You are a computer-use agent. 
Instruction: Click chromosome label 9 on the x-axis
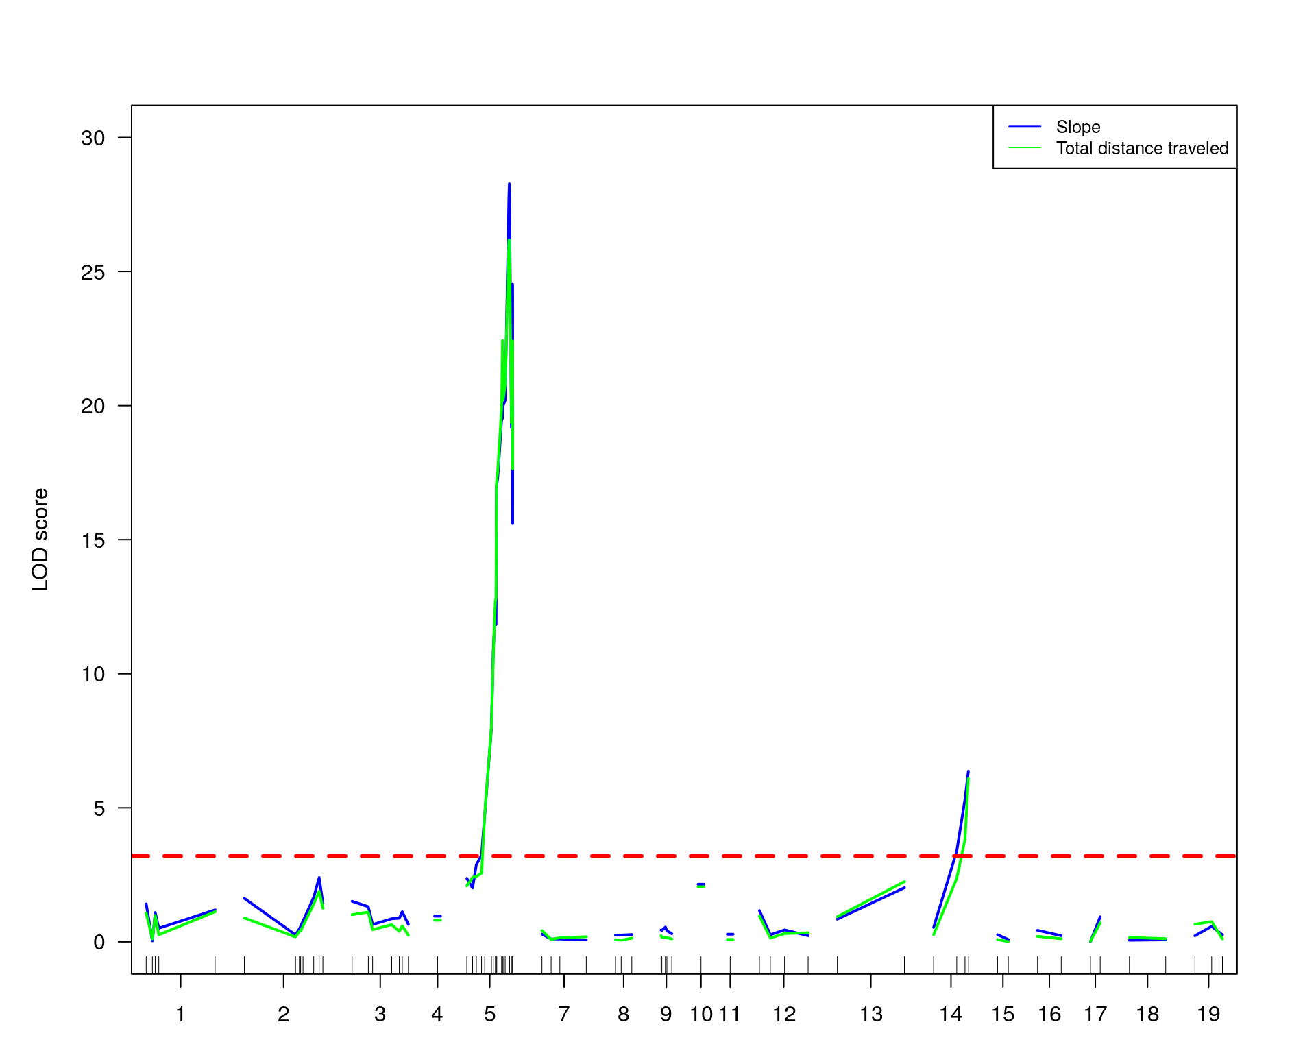[x=666, y=1014]
